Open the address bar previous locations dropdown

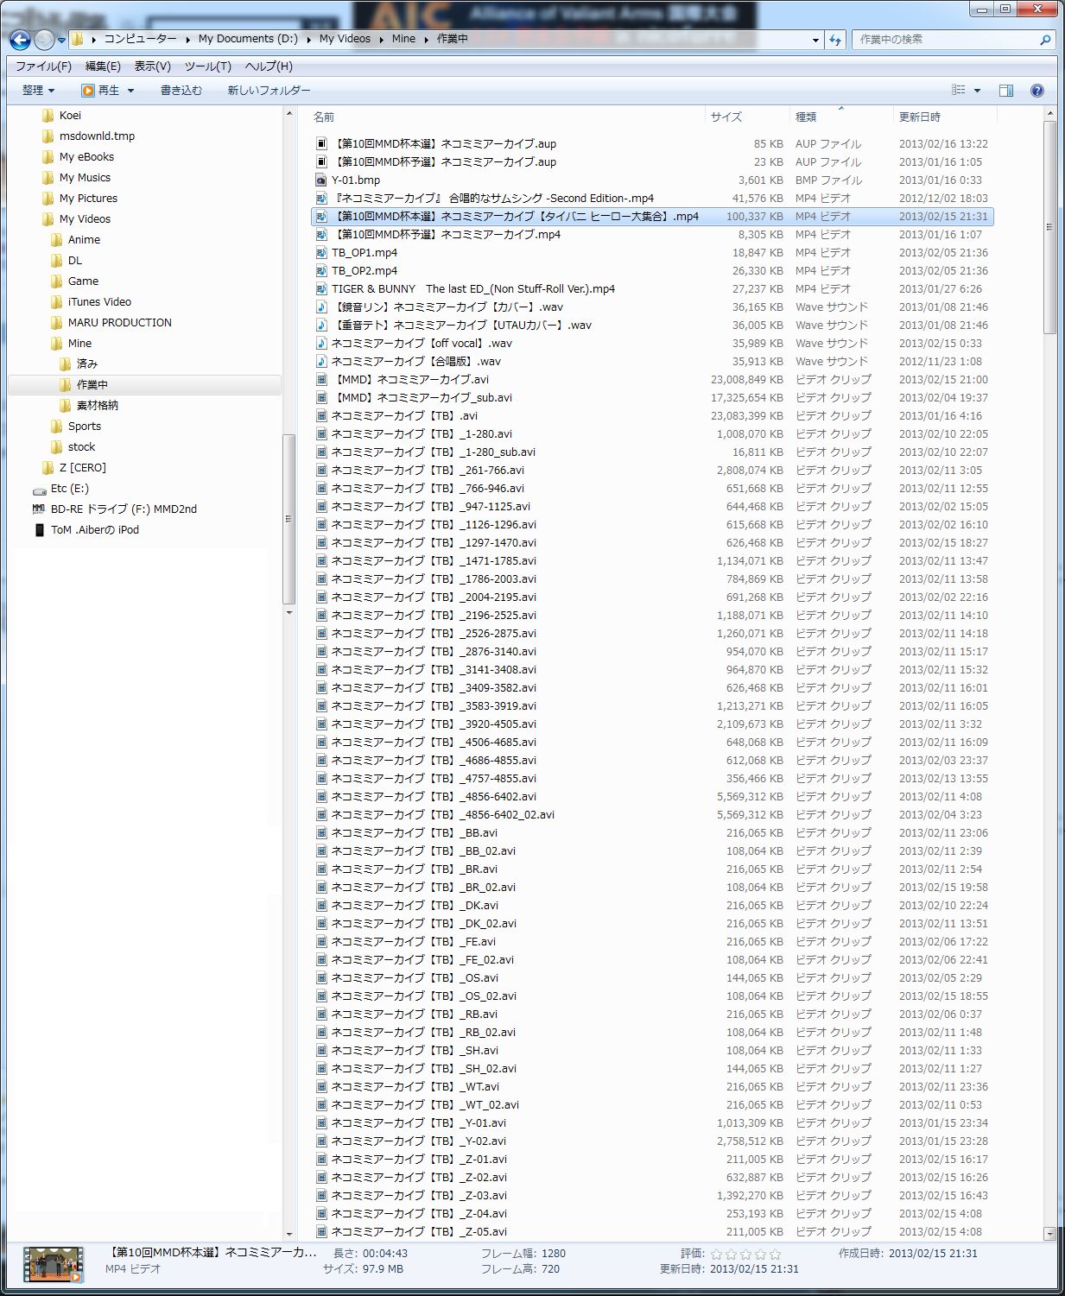(815, 40)
